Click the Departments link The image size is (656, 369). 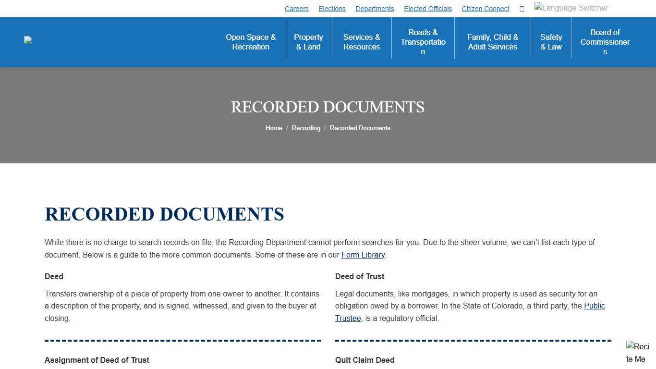point(375,8)
